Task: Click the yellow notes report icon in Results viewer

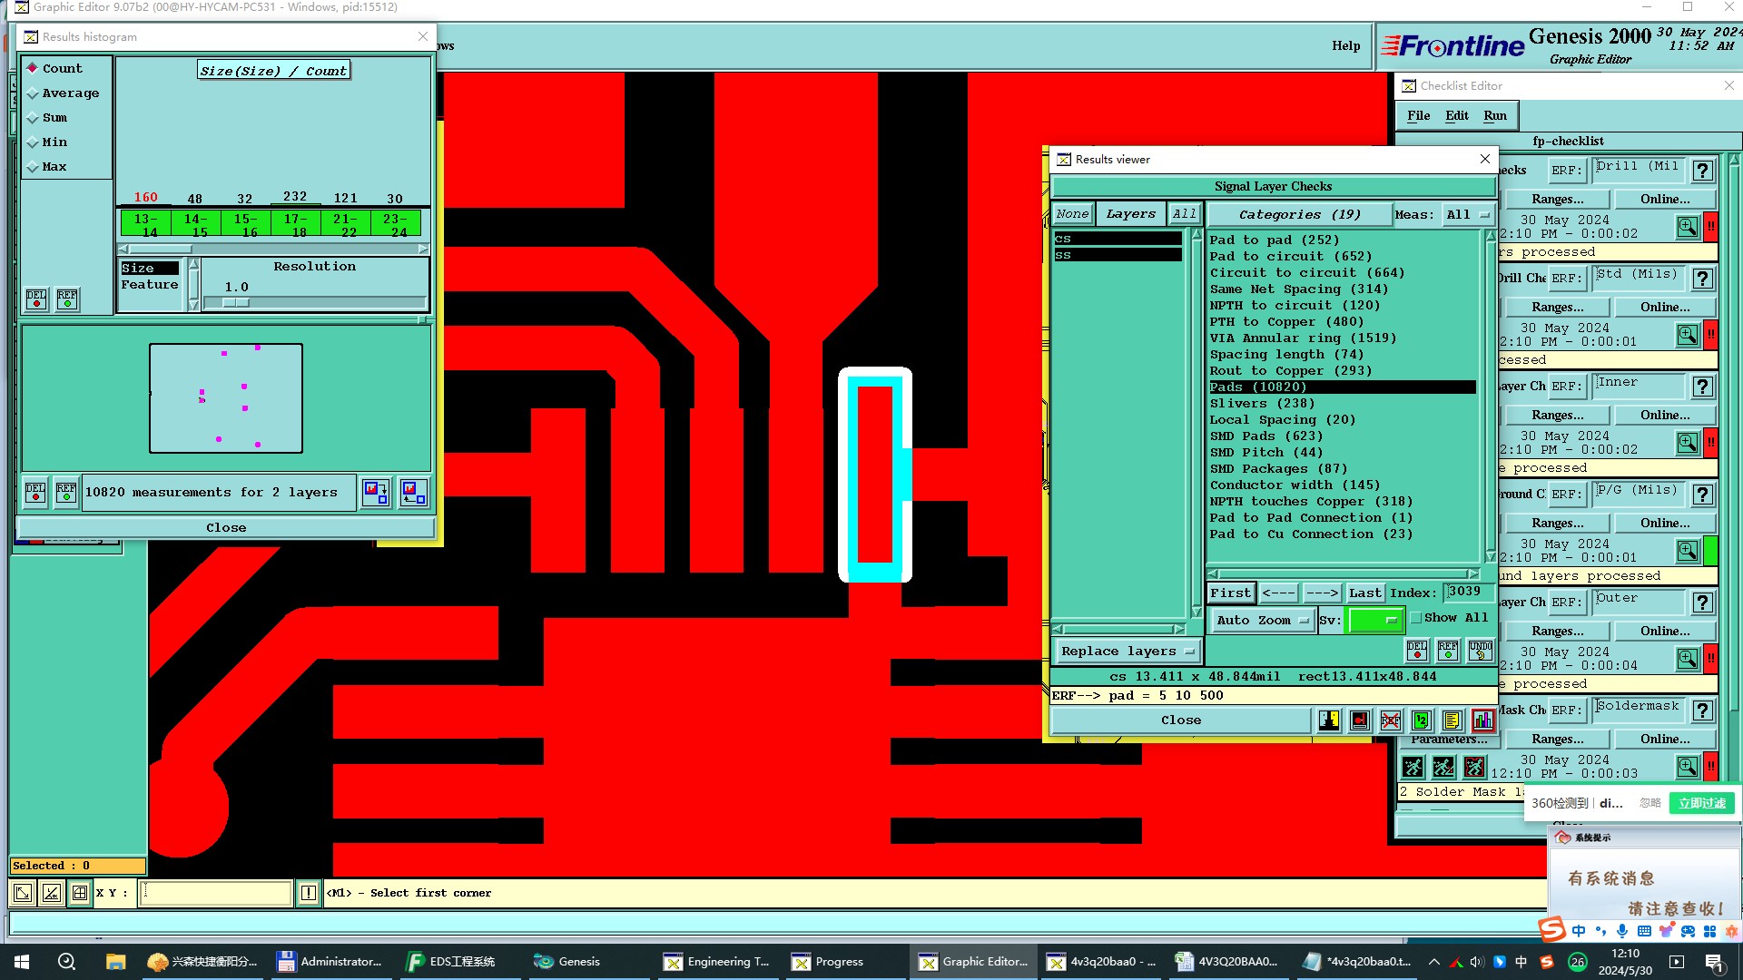Action: pos(1452,720)
